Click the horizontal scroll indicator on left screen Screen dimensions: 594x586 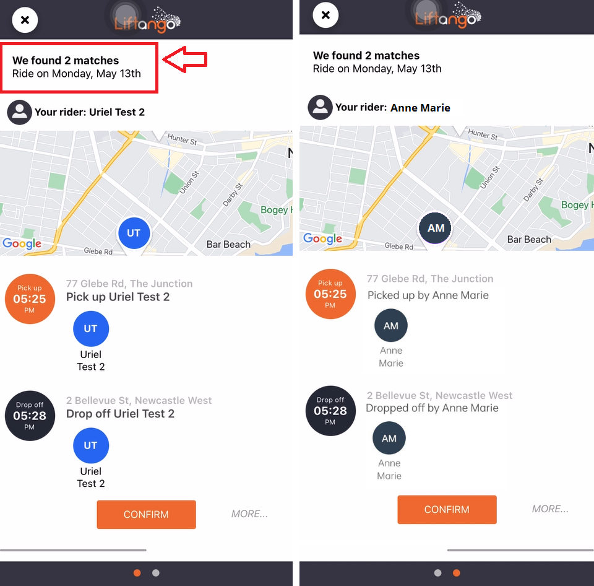click(73, 550)
